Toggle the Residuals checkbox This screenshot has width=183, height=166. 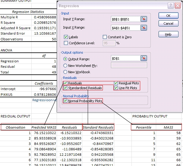[x=65, y=83]
